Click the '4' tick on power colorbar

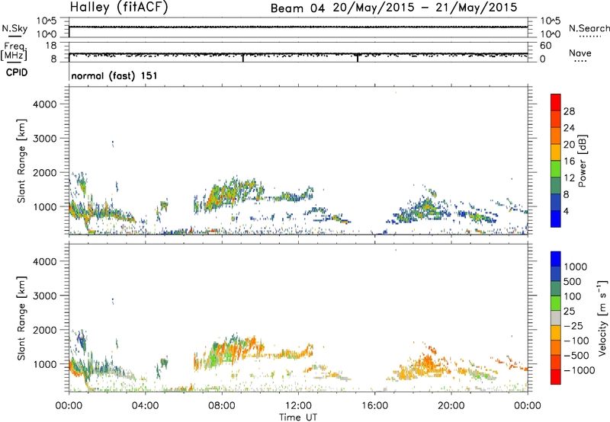click(x=567, y=211)
